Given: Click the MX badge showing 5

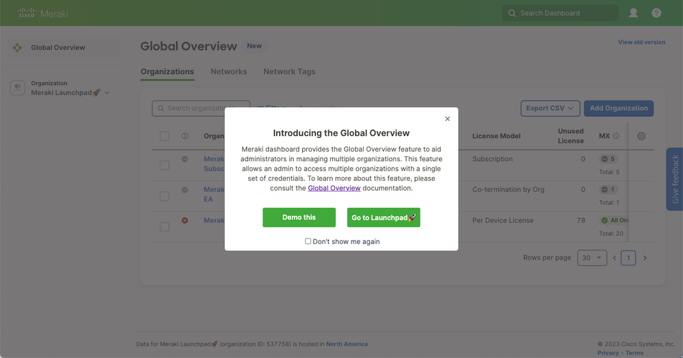Looking at the screenshot, I should 608,159.
